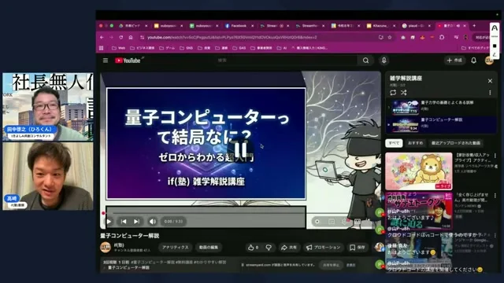Image resolution: width=504 pixels, height=283 pixels.
Task: Open a new browser tab
Action: pyautogui.click(x=474, y=26)
